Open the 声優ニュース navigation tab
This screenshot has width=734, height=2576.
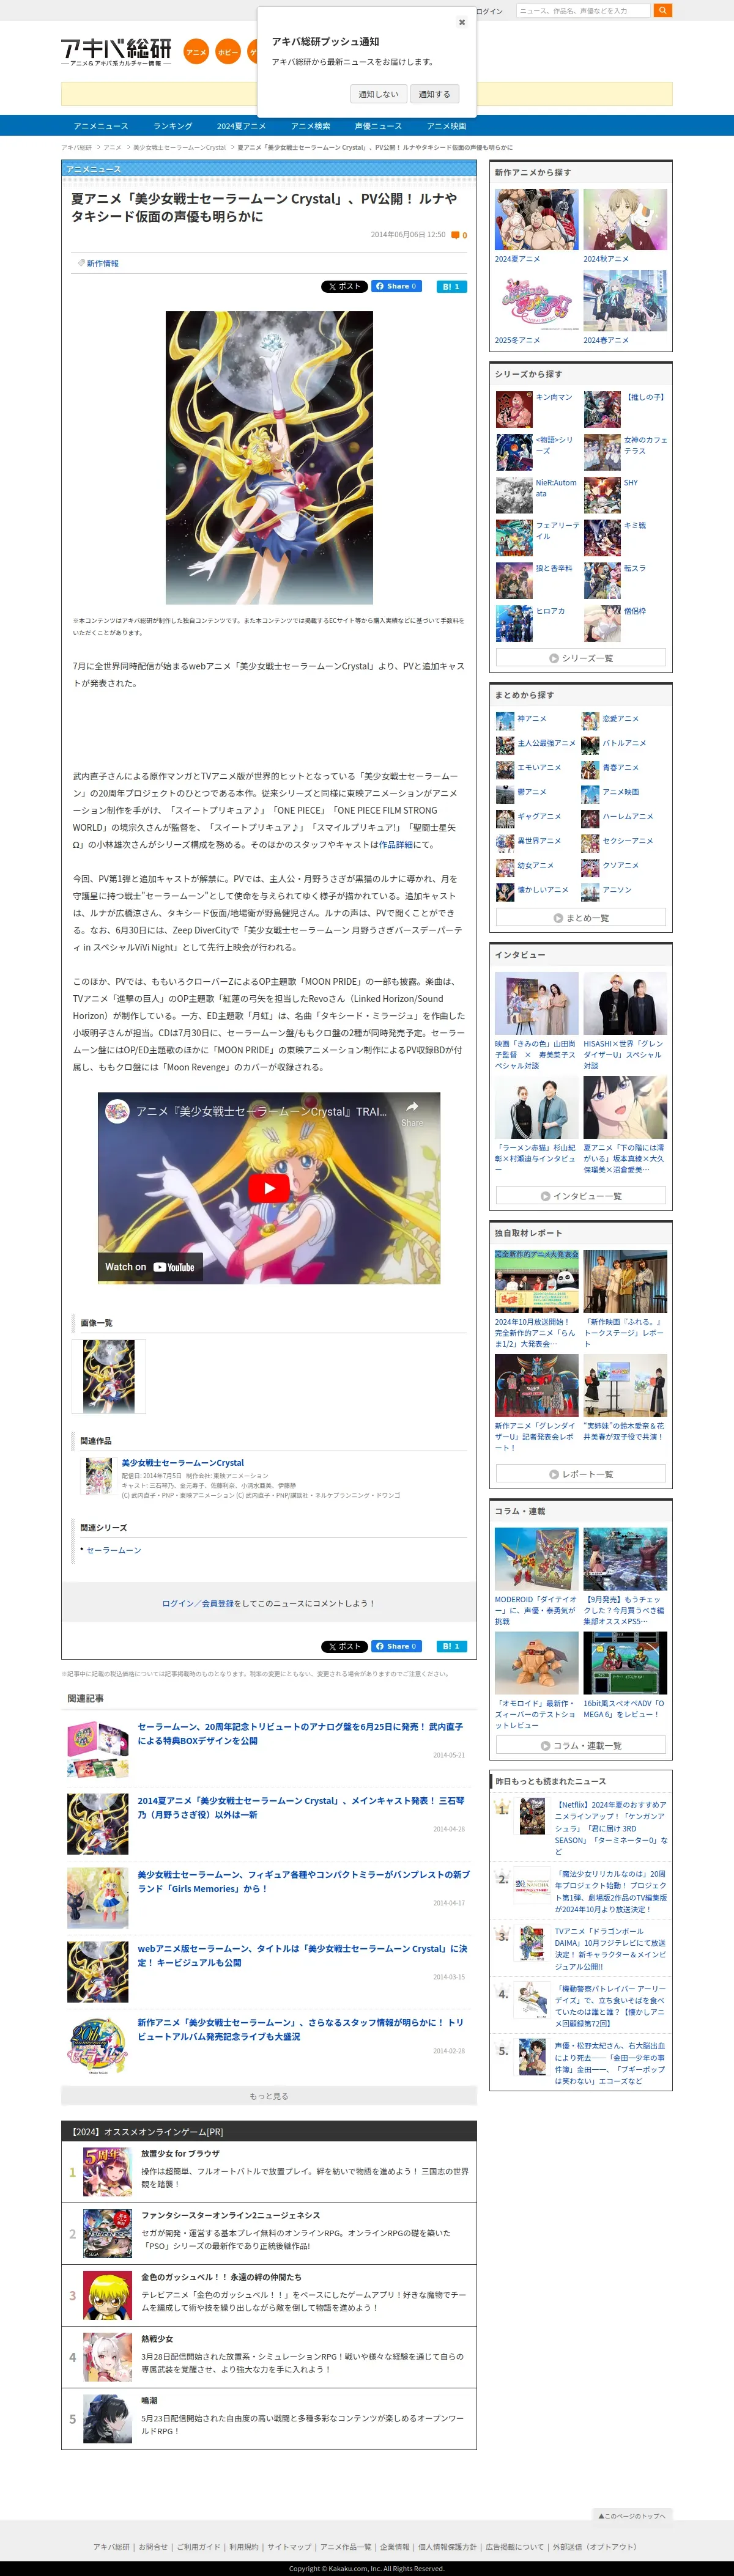pos(378,126)
